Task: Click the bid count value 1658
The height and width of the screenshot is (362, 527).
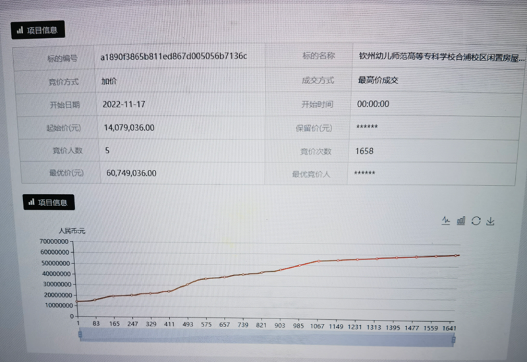Action: [364, 151]
